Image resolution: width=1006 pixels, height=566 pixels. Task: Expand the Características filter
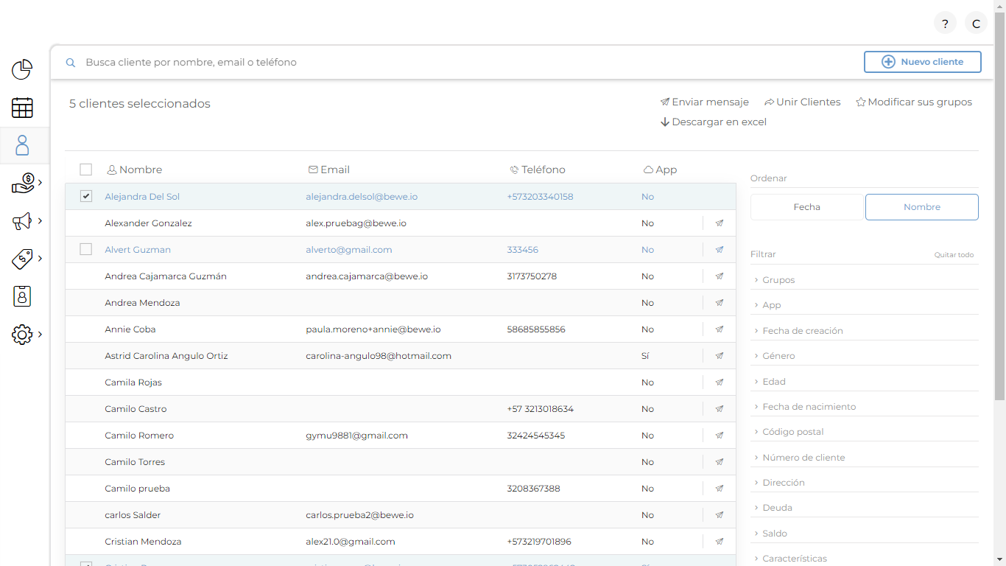pyautogui.click(x=864, y=559)
